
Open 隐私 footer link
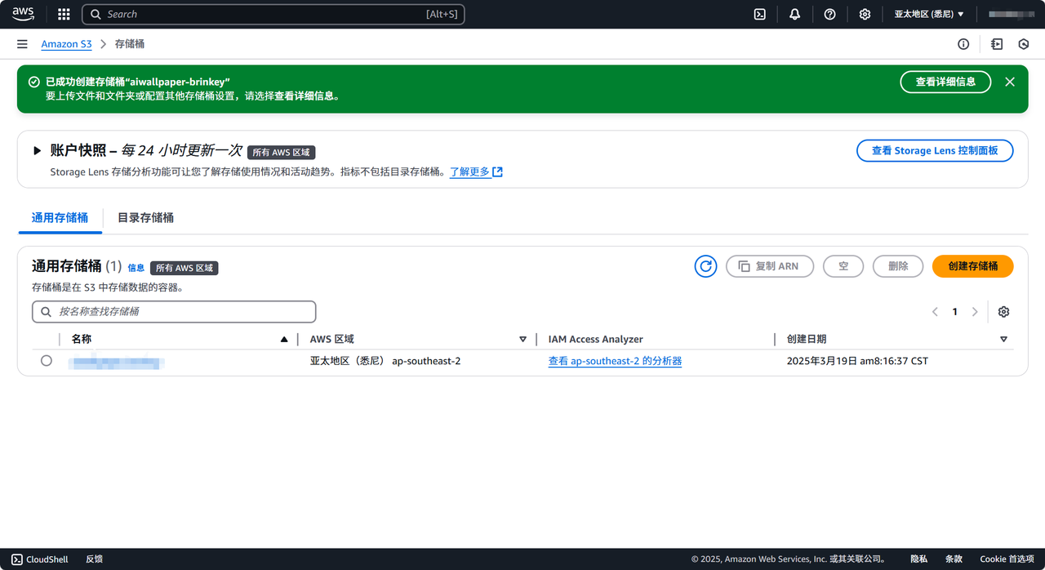coord(918,559)
